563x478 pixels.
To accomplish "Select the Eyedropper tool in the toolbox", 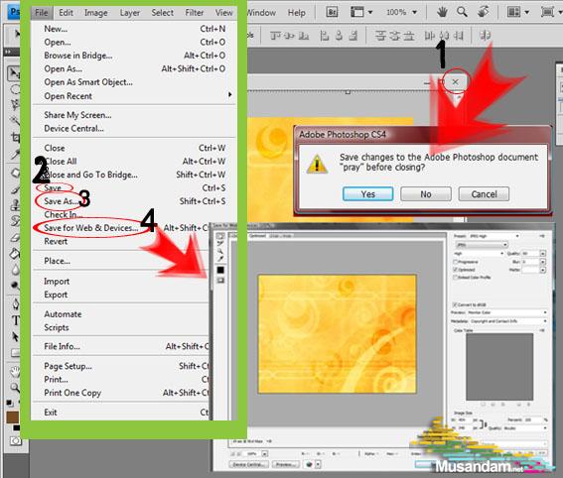I will [15, 155].
